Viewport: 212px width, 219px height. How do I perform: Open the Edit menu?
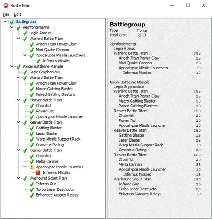[x=17, y=14]
